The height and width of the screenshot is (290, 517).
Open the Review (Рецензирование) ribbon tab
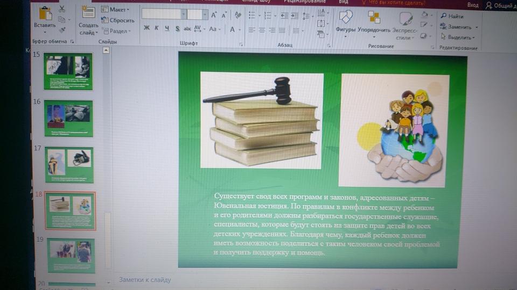point(305,2)
